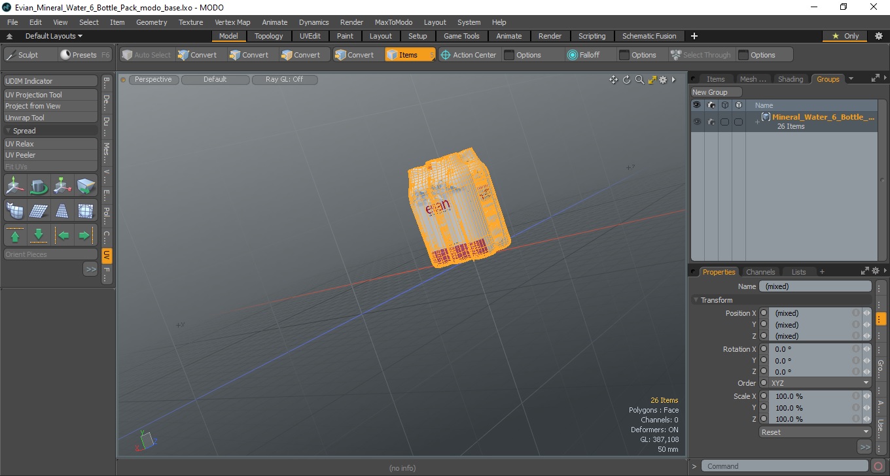Adjust Scale Y value slider arrows
The width and height of the screenshot is (890, 476).
coord(867,408)
